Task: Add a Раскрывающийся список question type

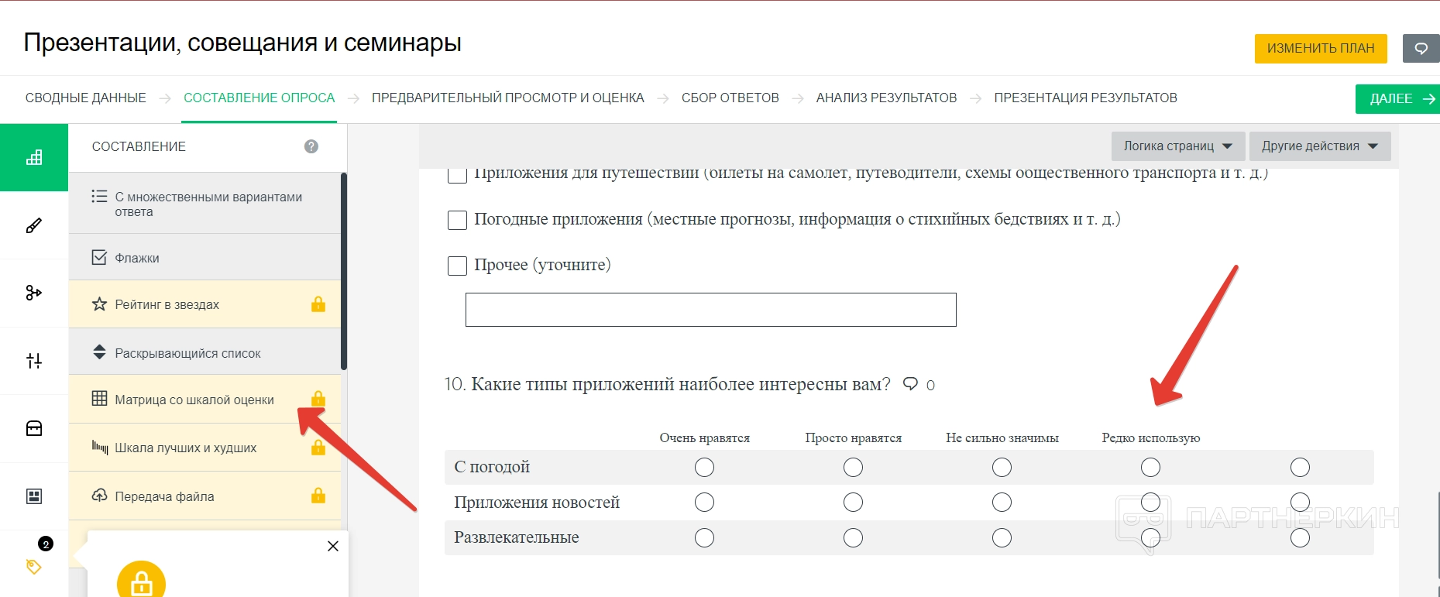Action: pos(188,353)
